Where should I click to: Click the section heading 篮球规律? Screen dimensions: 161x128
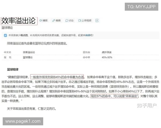[13, 70]
